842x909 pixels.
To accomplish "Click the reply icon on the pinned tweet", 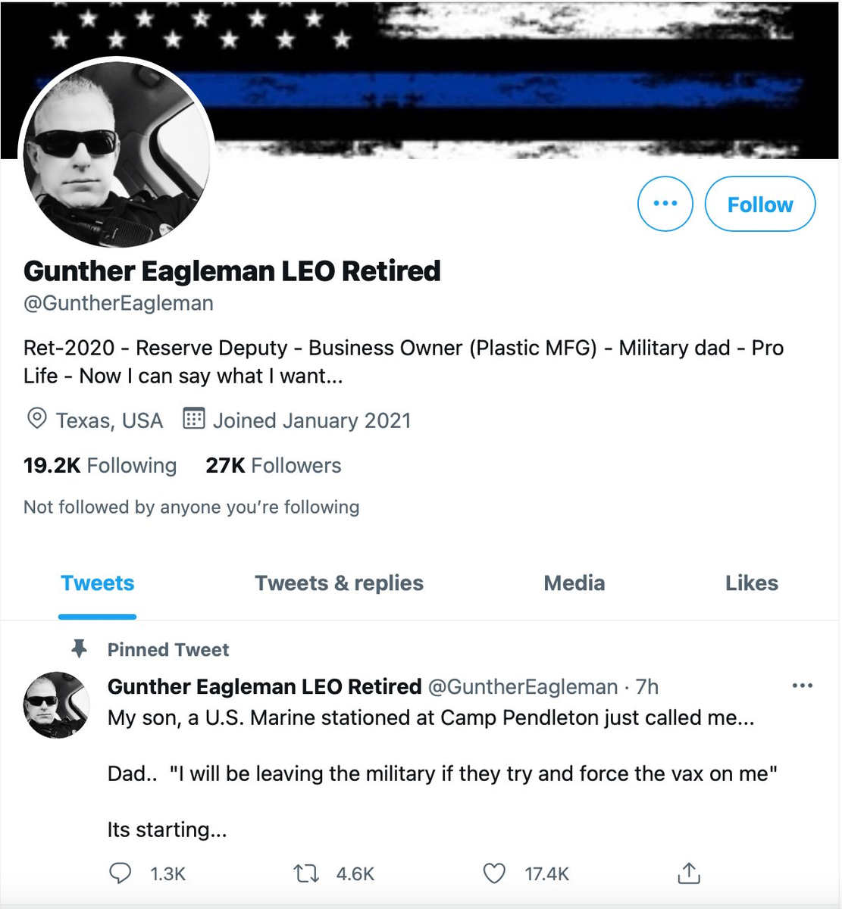I will pyautogui.click(x=121, y=873).
